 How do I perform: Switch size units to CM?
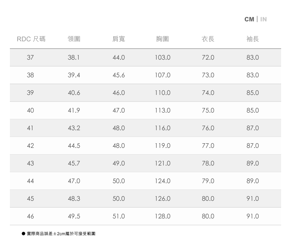(x=249, y=19)
